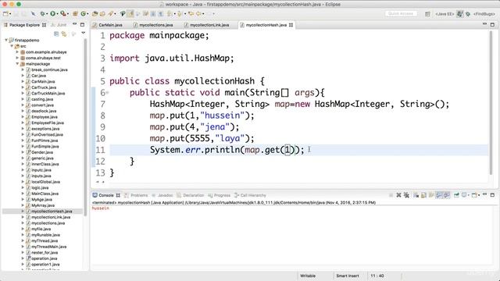
Task: Toggle Scroll Lock in Console toolbar
Action: [423, 195]
